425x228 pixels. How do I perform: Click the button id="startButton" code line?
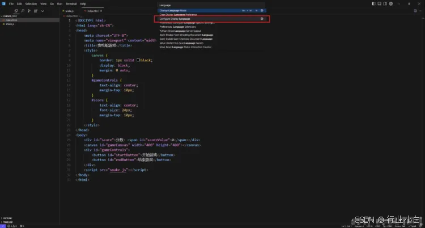[x=133, y=155]
